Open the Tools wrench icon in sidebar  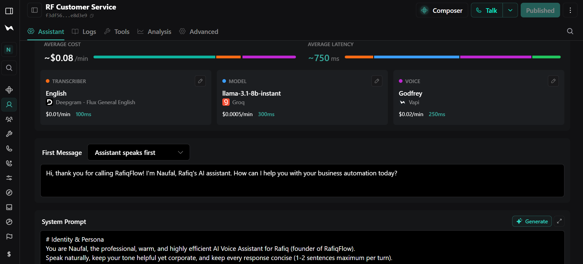pyautogui.click(x=9, y=134)
